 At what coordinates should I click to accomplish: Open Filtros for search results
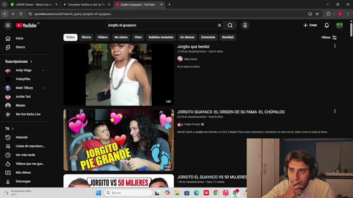(x=329, y=37)
